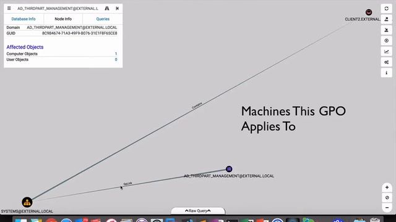Click the SYSTEMS@EXTERNAL.LOCAL node label
The width and height of the screenshot is (396, 222).
pyautogui.click(x=27, y=211)
